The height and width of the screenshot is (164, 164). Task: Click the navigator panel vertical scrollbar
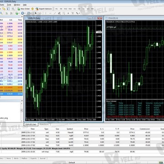(21, 110)
